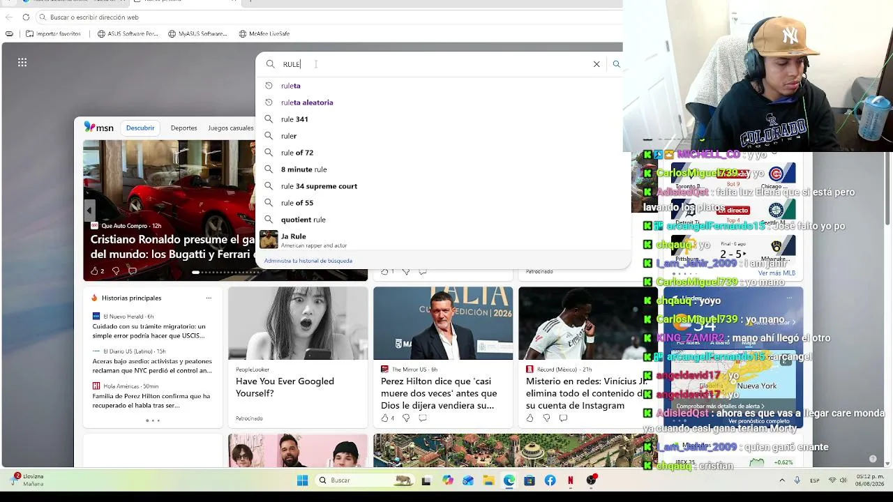Open Netflix from the taskbar

[571, 480]
